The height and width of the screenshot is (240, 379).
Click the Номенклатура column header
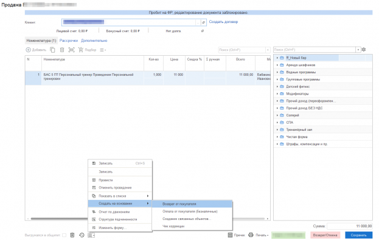point(92,63)
